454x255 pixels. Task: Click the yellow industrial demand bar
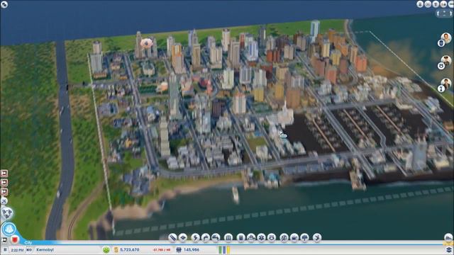[228, 250]
